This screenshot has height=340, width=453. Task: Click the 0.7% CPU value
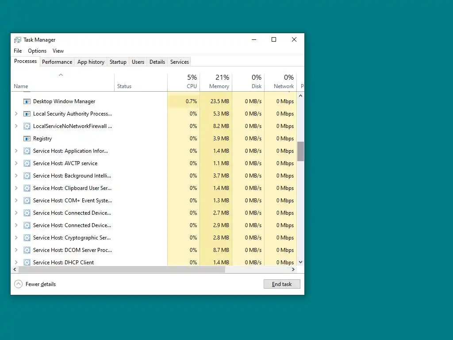pyautogui.click(x=191, y=101)
